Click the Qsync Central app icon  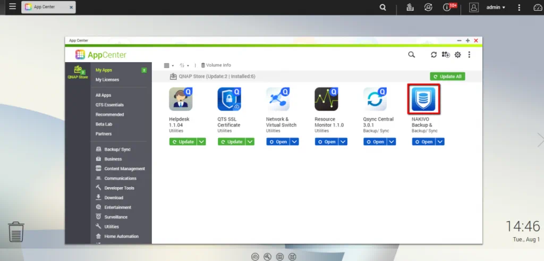coord(375,99)
